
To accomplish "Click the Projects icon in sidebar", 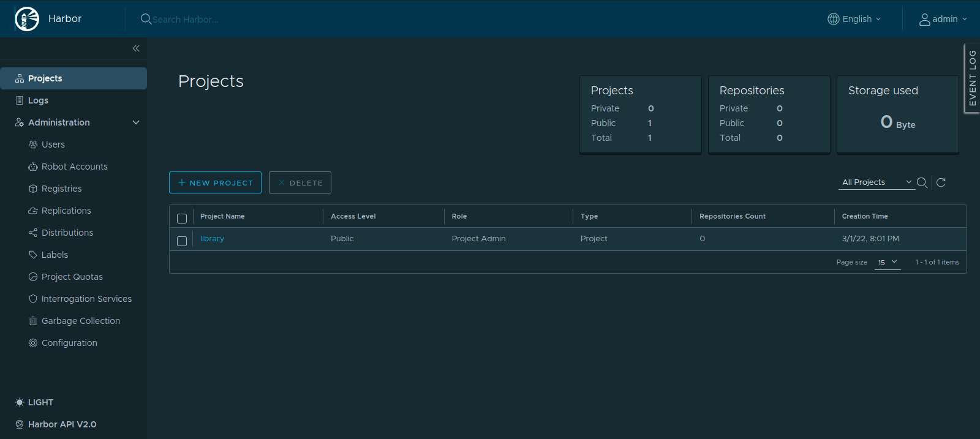I will tap(20, 78).
